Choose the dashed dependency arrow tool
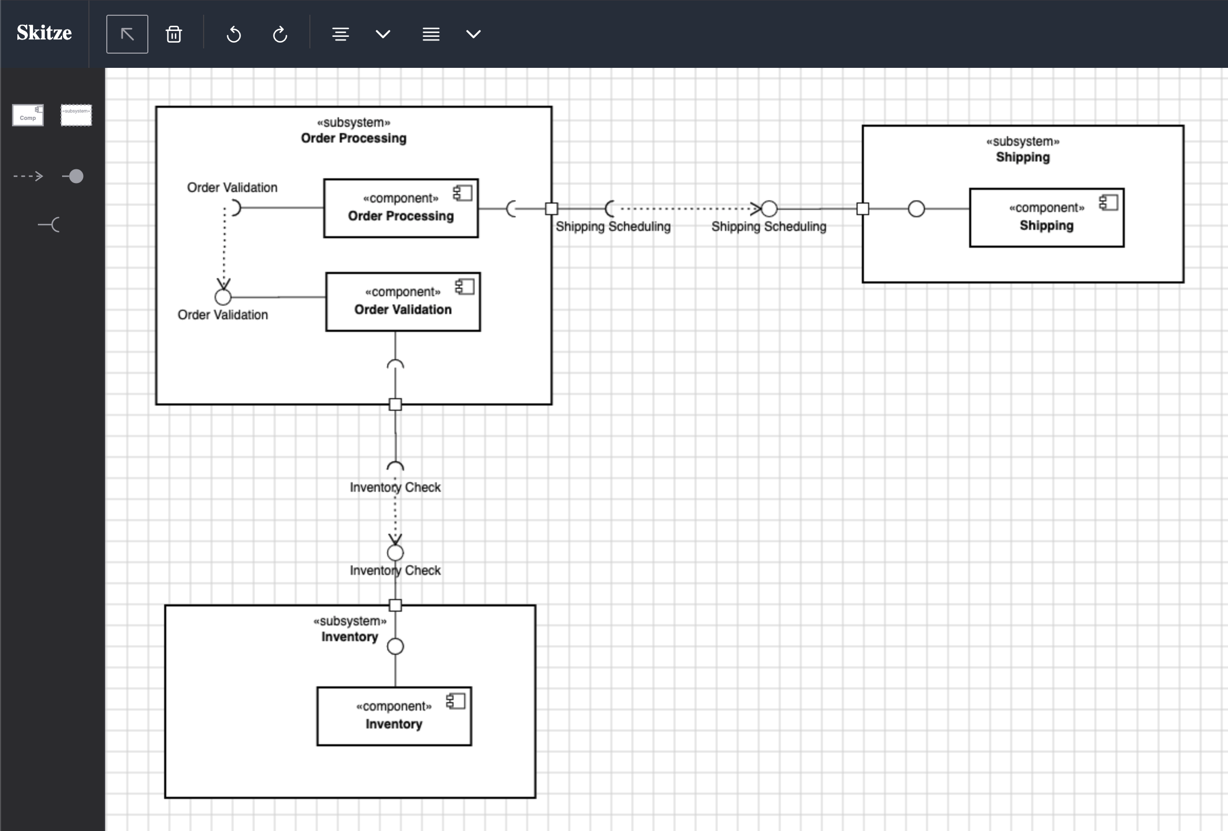This screenshot has height=831, width=1228. click(28, 176)
